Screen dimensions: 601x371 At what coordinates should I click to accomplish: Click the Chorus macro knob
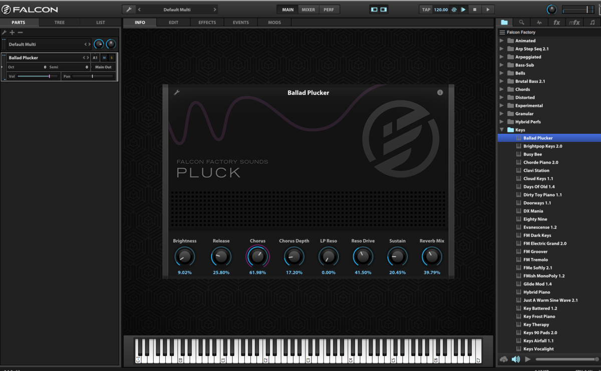click(x=257, y=257)
